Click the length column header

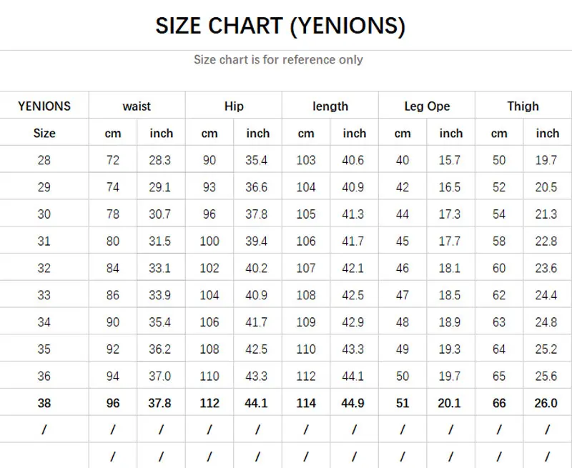330,106
